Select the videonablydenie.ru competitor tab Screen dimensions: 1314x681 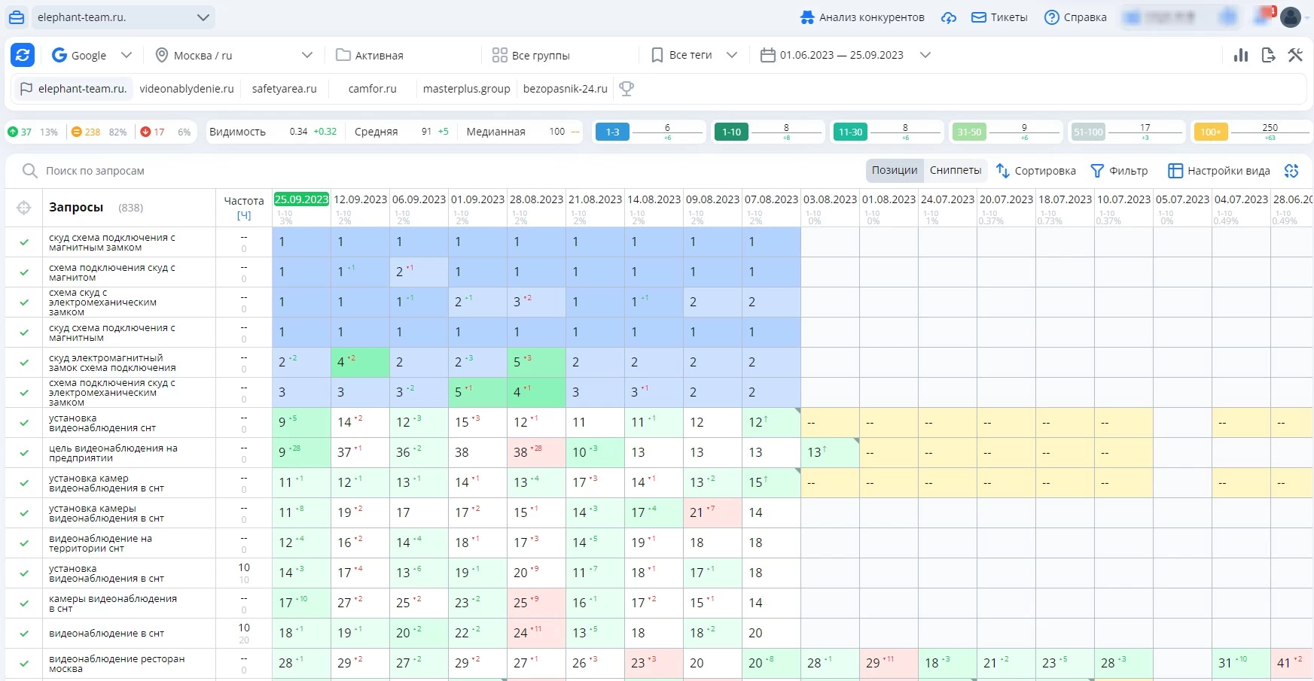187,89
